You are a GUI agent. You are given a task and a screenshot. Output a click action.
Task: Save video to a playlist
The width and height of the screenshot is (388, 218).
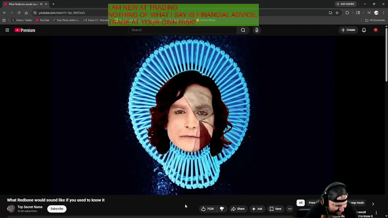(x=275, y=209)
